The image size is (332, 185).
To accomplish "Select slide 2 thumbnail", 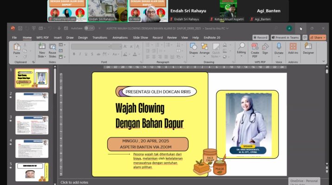I will [x=32, y=102].
